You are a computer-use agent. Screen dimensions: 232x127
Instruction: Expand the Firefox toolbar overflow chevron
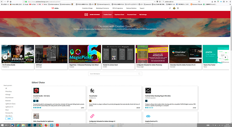coord(226,2)
